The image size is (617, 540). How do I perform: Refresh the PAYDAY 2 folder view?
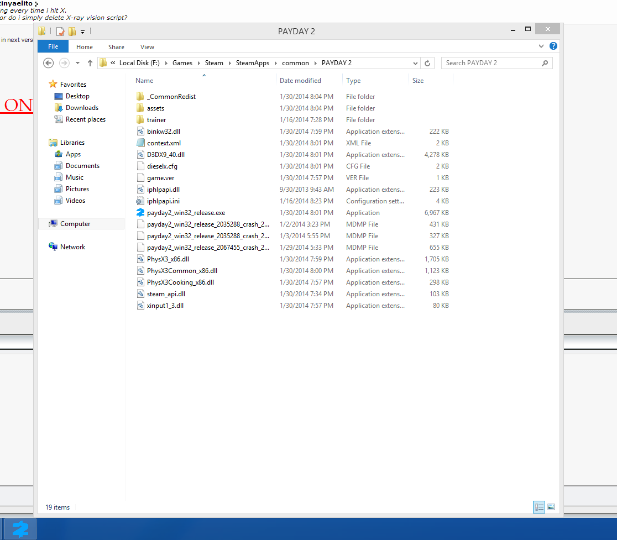[427, 63]
